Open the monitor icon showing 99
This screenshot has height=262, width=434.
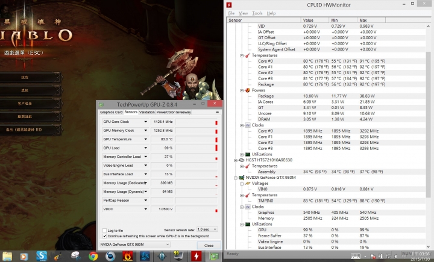178,256
